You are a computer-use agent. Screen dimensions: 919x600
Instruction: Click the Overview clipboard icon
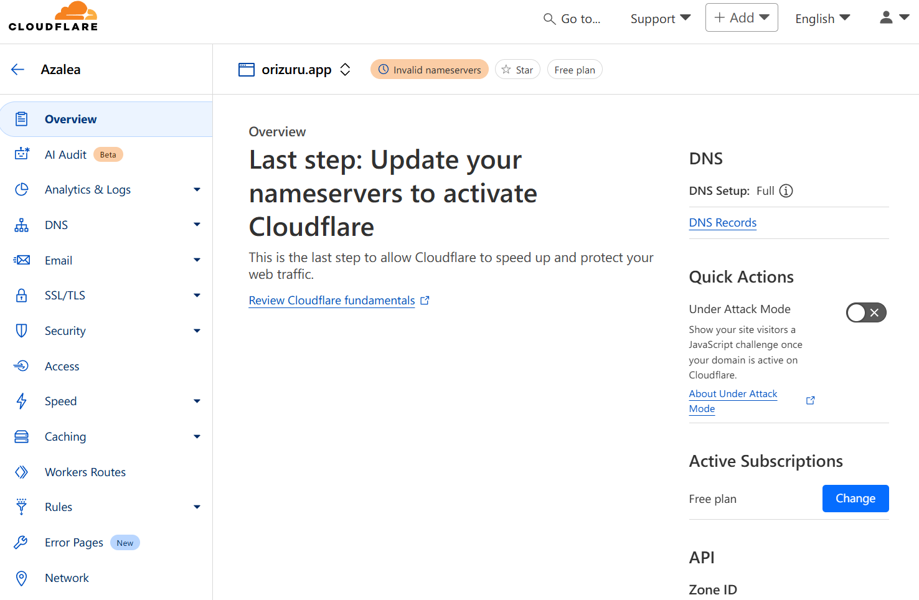[22, 119]
